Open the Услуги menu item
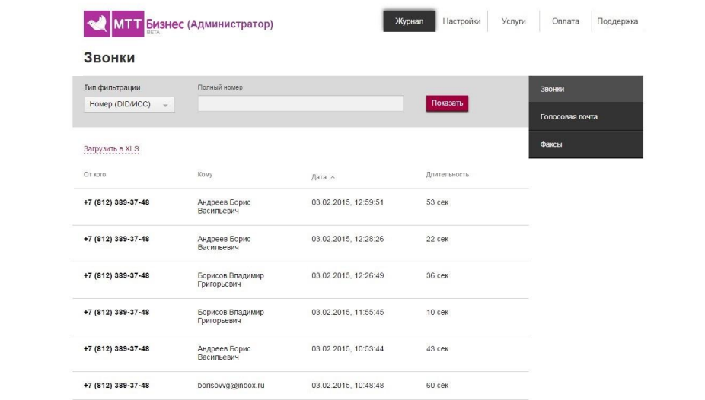 (x=514, y=21)
